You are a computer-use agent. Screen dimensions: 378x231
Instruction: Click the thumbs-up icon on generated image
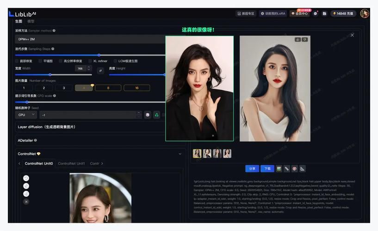(x=297, y=39)
